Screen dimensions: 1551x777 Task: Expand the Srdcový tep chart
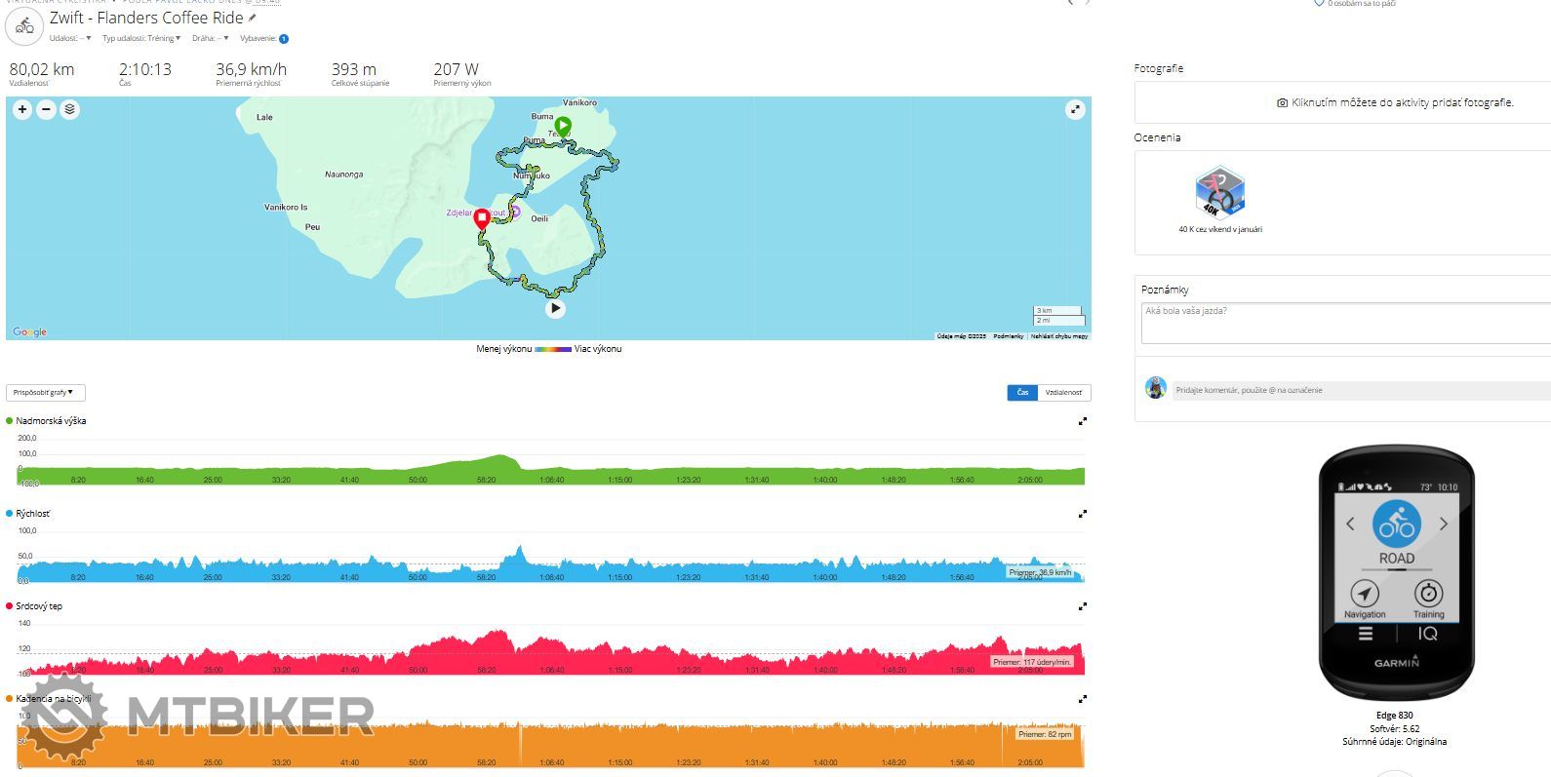click(1082, 606)
